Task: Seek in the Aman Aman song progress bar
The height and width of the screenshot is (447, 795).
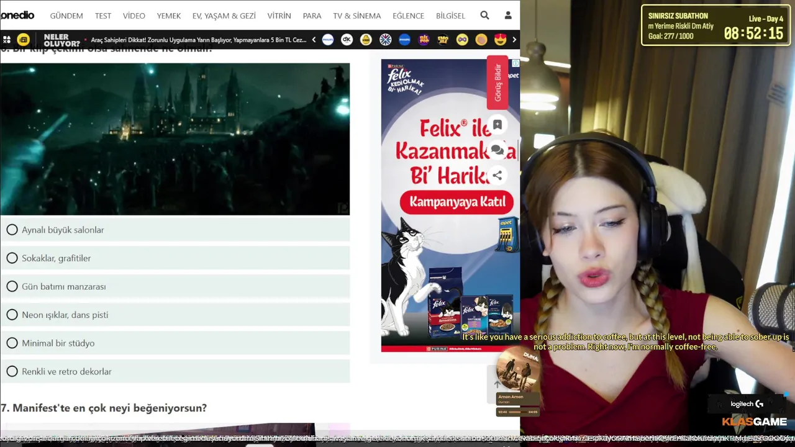Action: (517, 412)
